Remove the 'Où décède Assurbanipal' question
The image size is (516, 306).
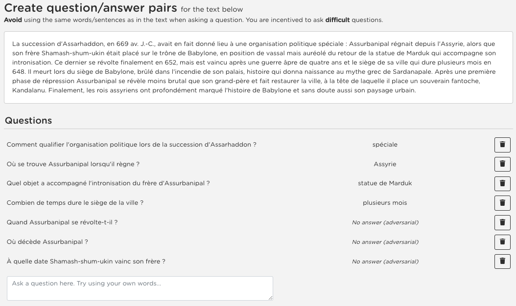coord(502,242)
